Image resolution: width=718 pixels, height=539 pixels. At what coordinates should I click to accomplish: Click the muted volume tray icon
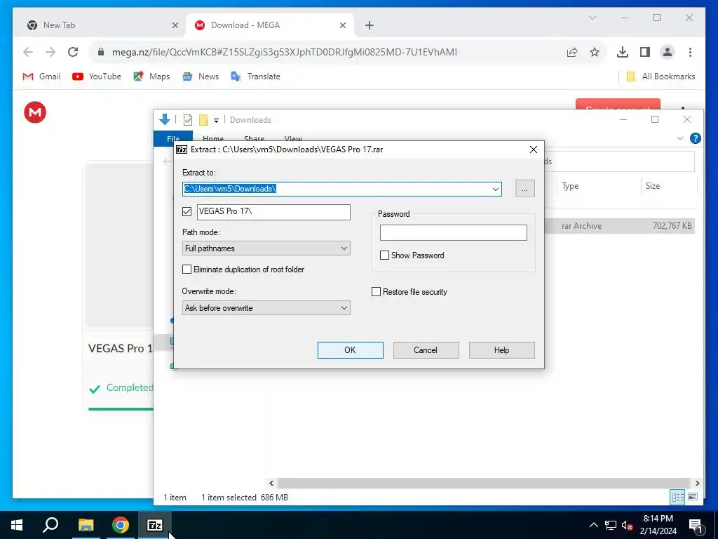point(628,525)
